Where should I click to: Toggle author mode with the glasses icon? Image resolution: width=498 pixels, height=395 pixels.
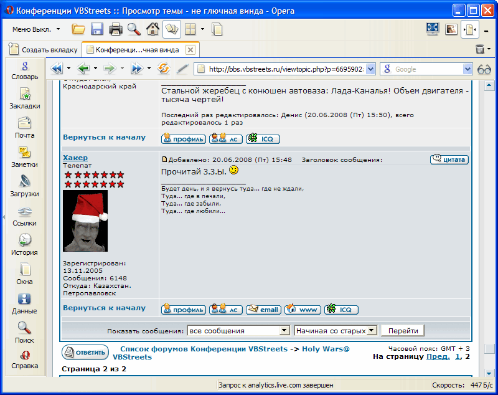(x=484, y=69)
